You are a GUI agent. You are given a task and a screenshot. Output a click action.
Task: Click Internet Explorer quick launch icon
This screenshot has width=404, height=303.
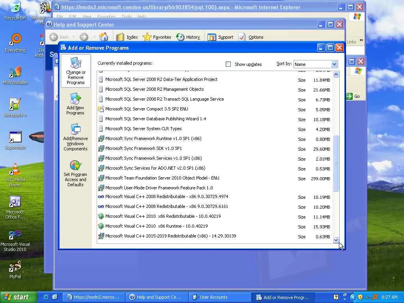(x=46, y=297)
